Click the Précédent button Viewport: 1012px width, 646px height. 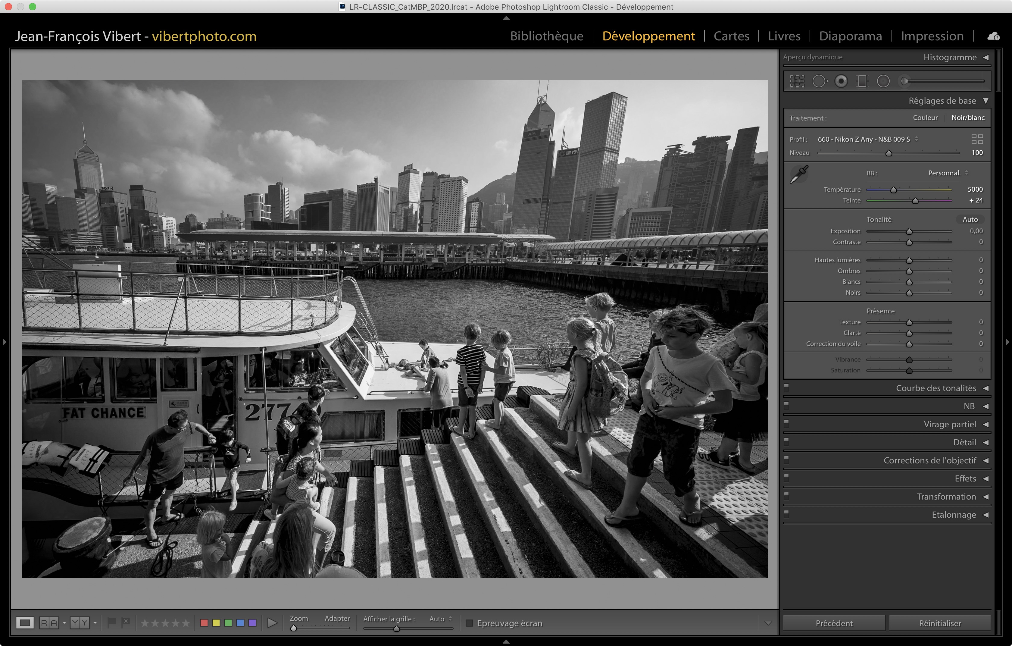tap(834, 623)
